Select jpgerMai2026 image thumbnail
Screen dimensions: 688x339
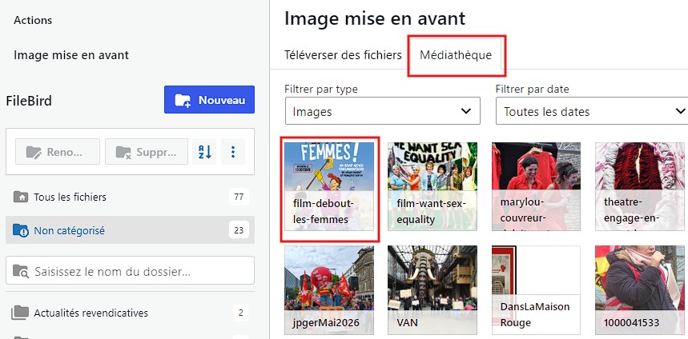(x=329, y=290)
